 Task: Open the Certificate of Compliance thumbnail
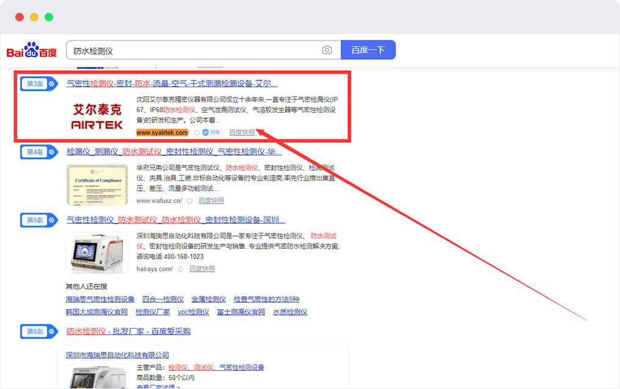pyautogui.click(x=97, y=184)
